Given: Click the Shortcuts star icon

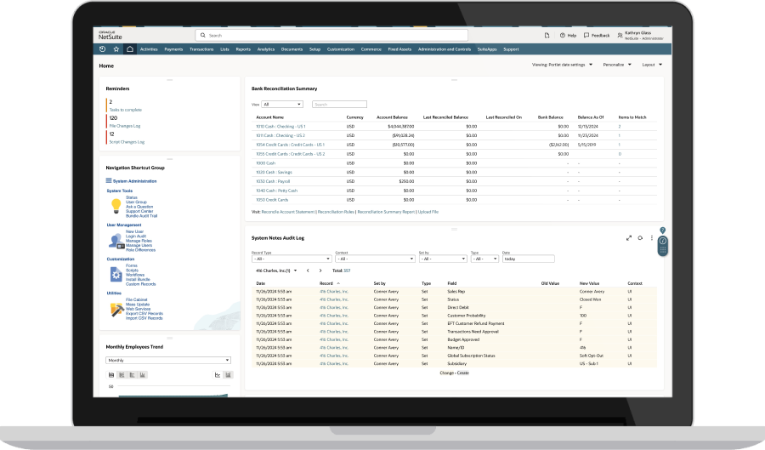Looking at the screenshot, I should [x=116, y=49].
